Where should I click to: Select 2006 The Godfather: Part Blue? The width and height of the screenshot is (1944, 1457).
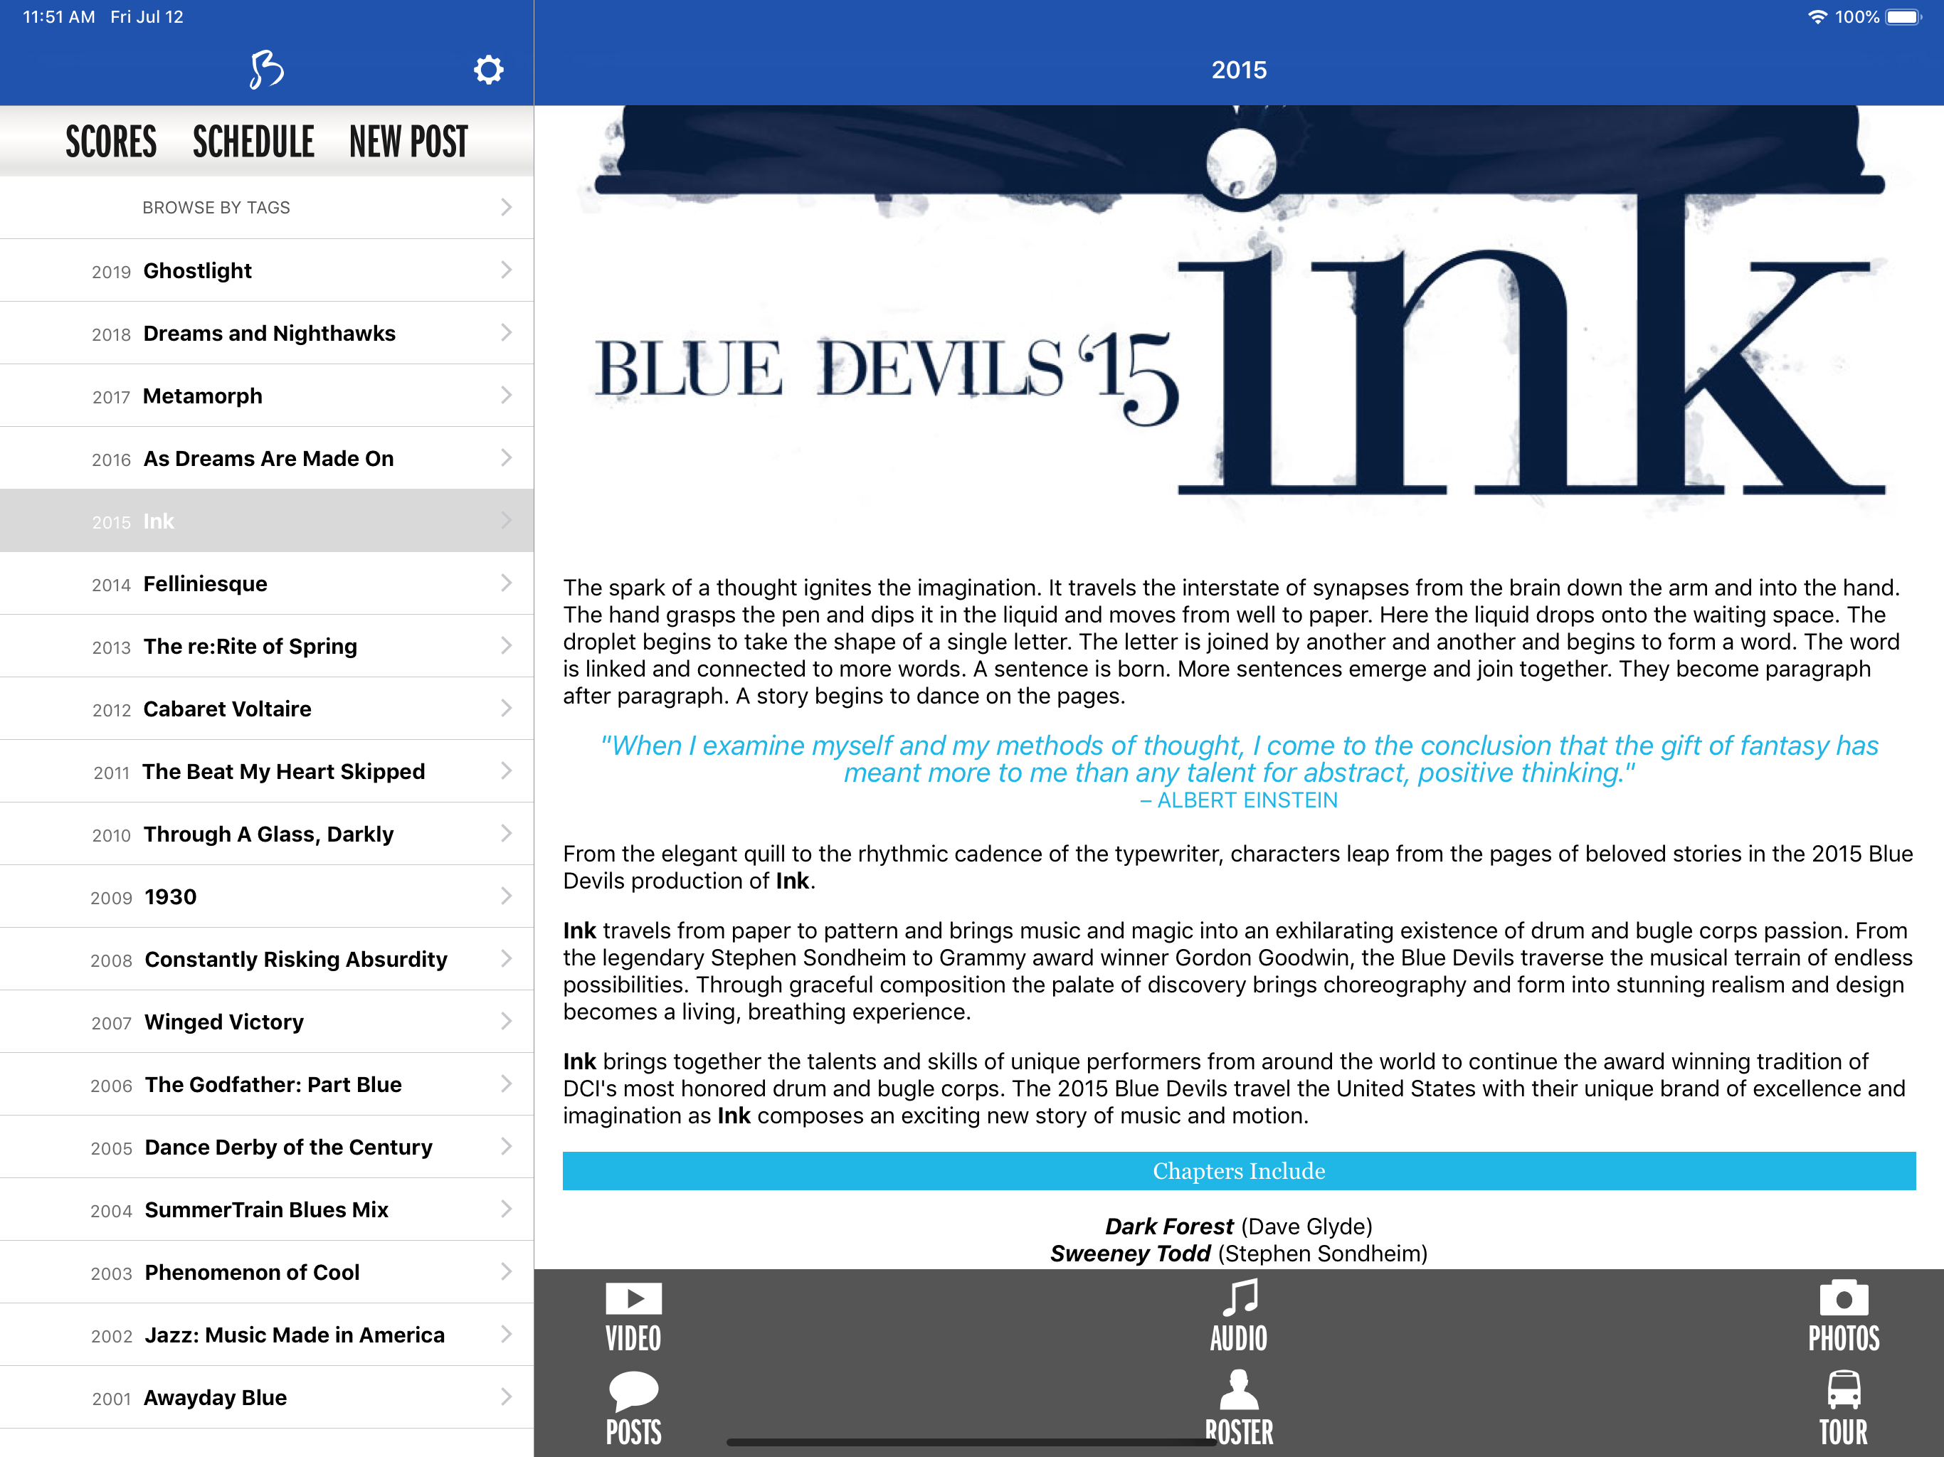tap(266, 1084)
